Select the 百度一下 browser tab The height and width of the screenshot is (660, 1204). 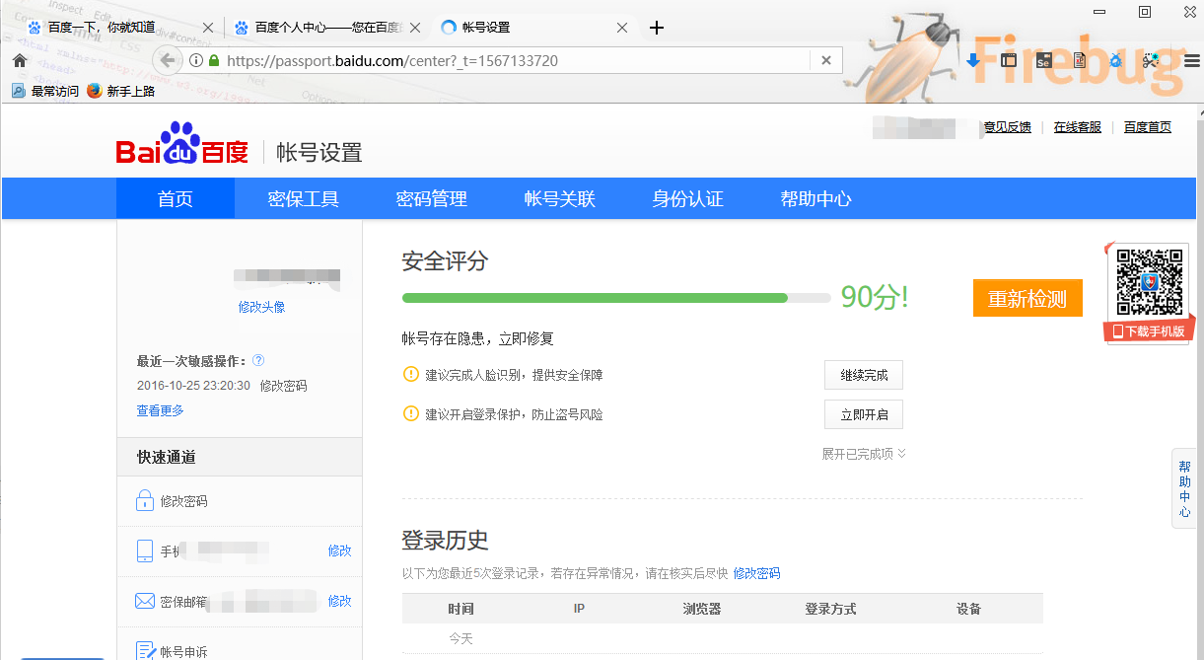point(108,28)
